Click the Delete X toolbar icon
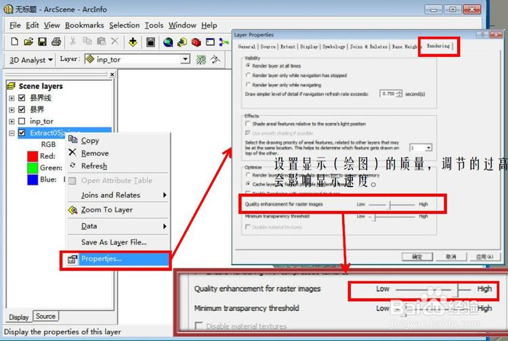Screen dimensions: 508x341 tap(114, 41)
